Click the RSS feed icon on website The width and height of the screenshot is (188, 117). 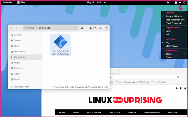pos(177,88)
